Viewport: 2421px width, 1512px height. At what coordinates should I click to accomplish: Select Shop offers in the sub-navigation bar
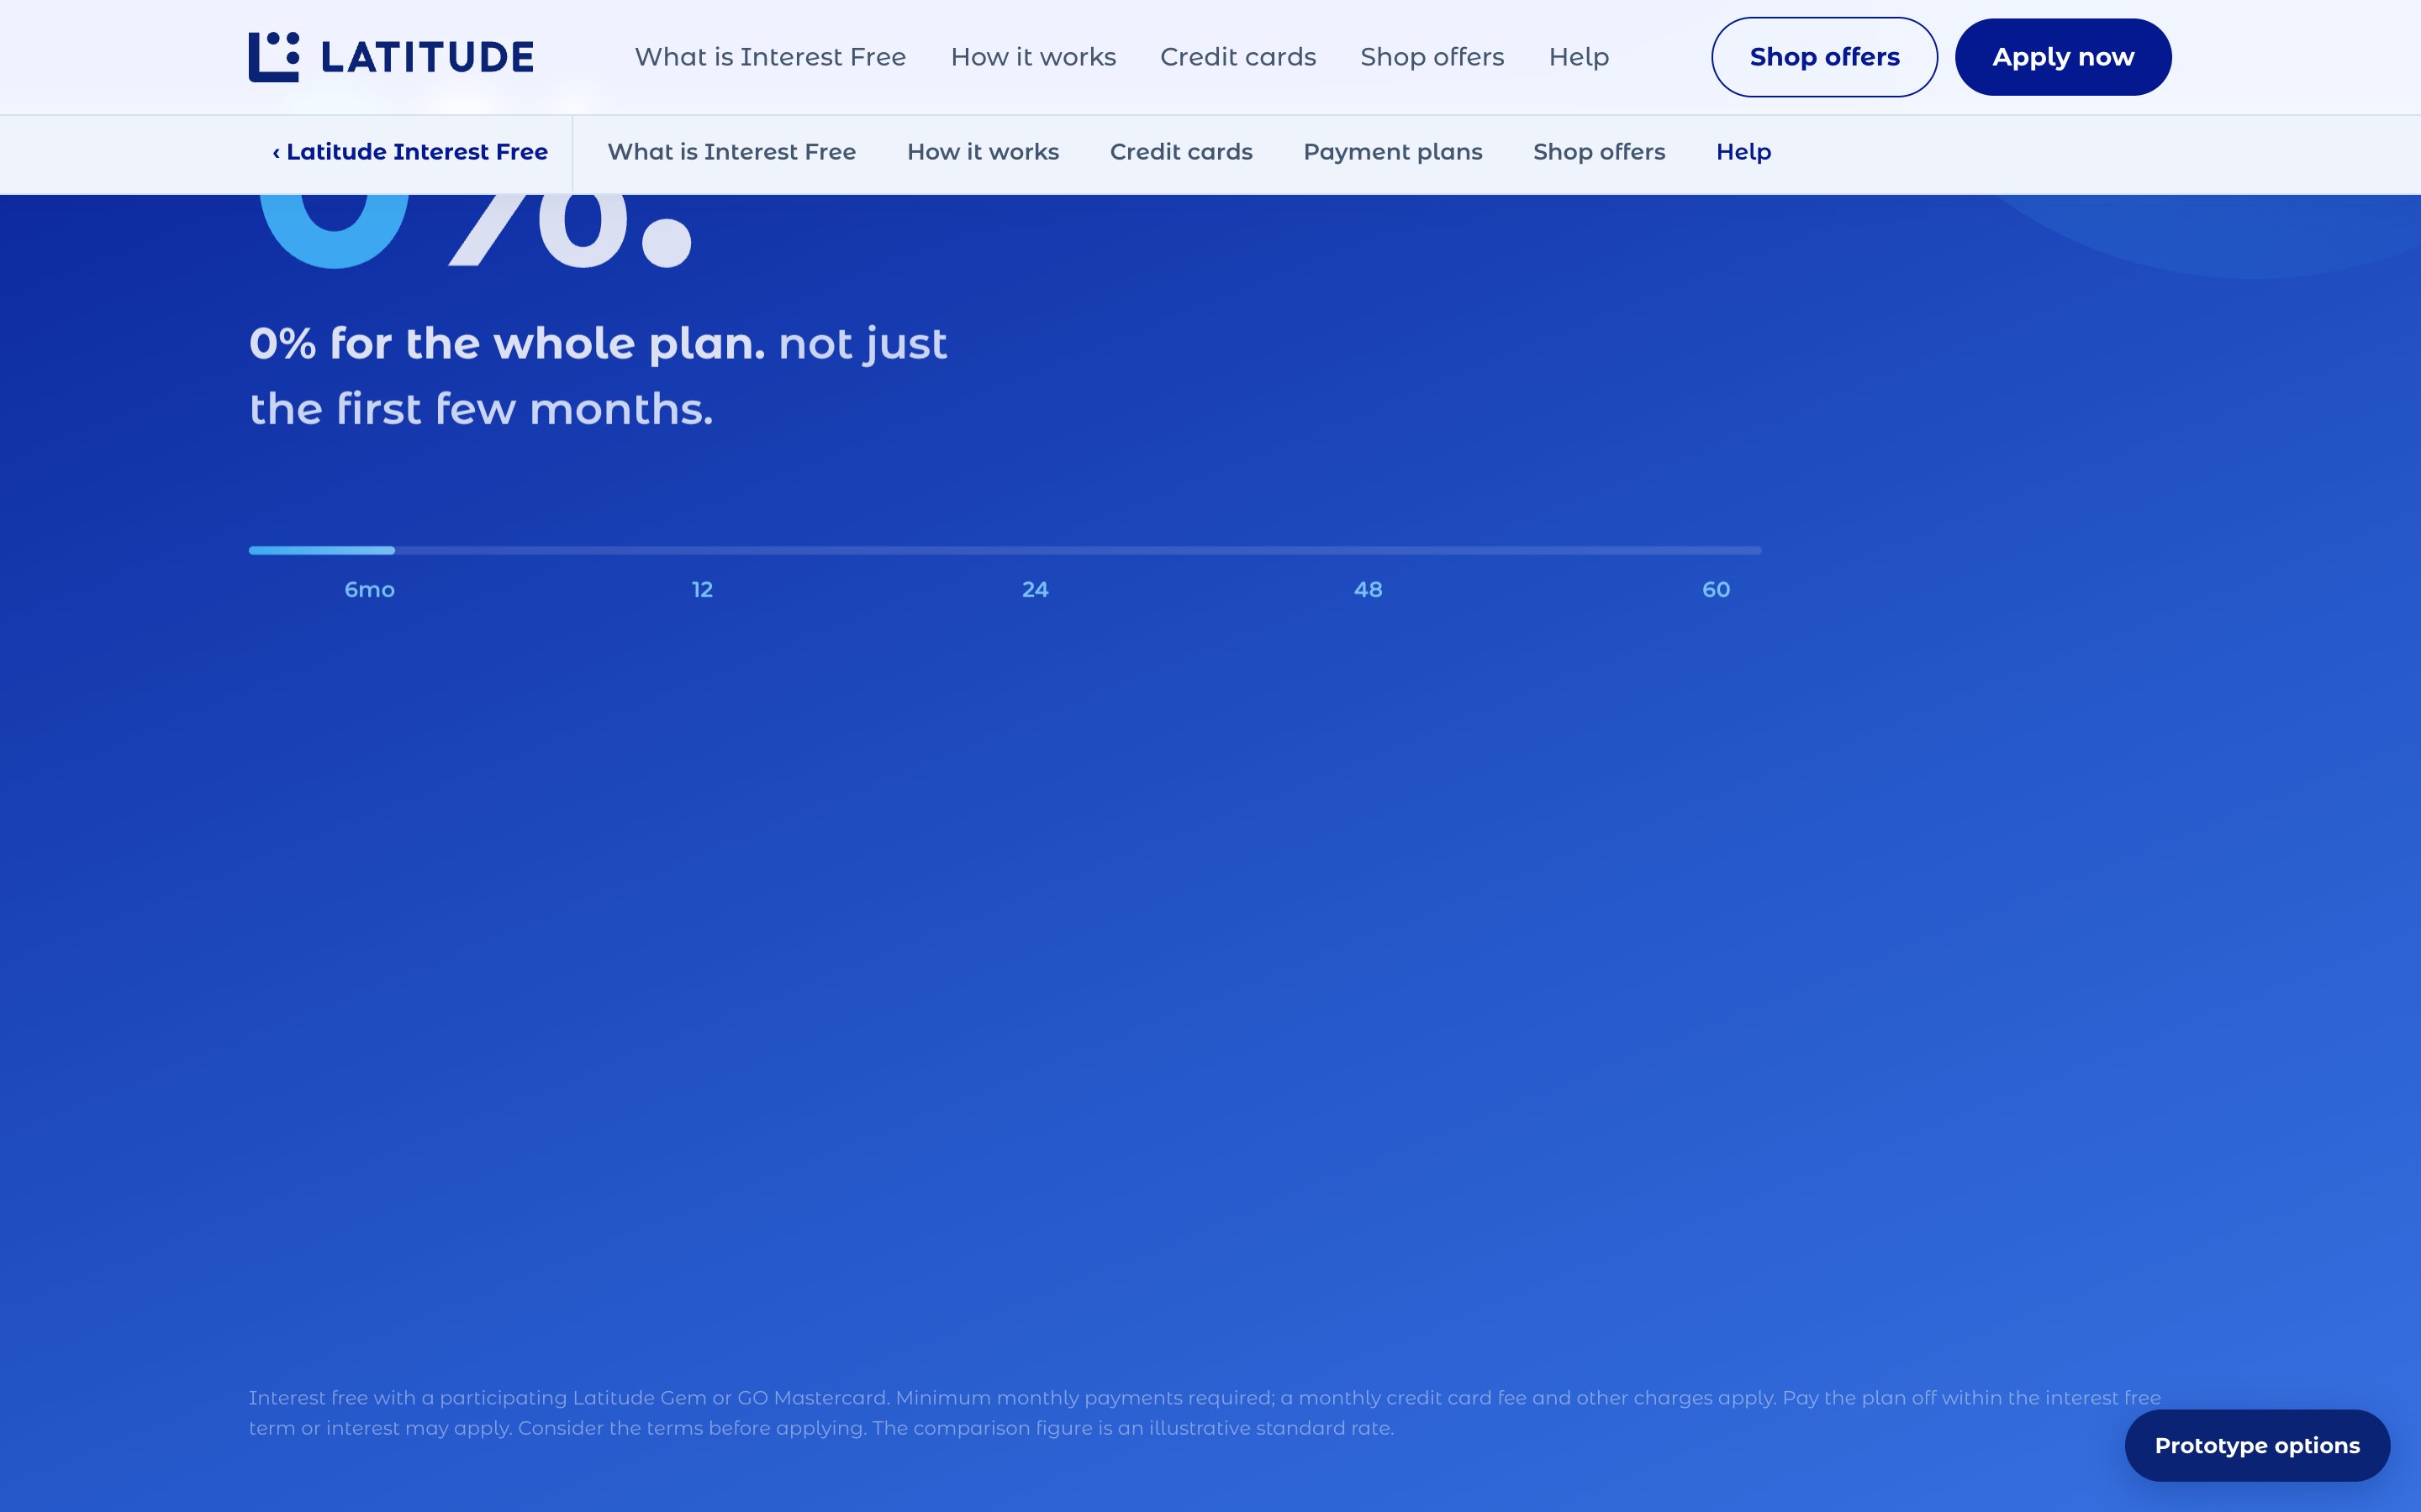[1599, 152]
